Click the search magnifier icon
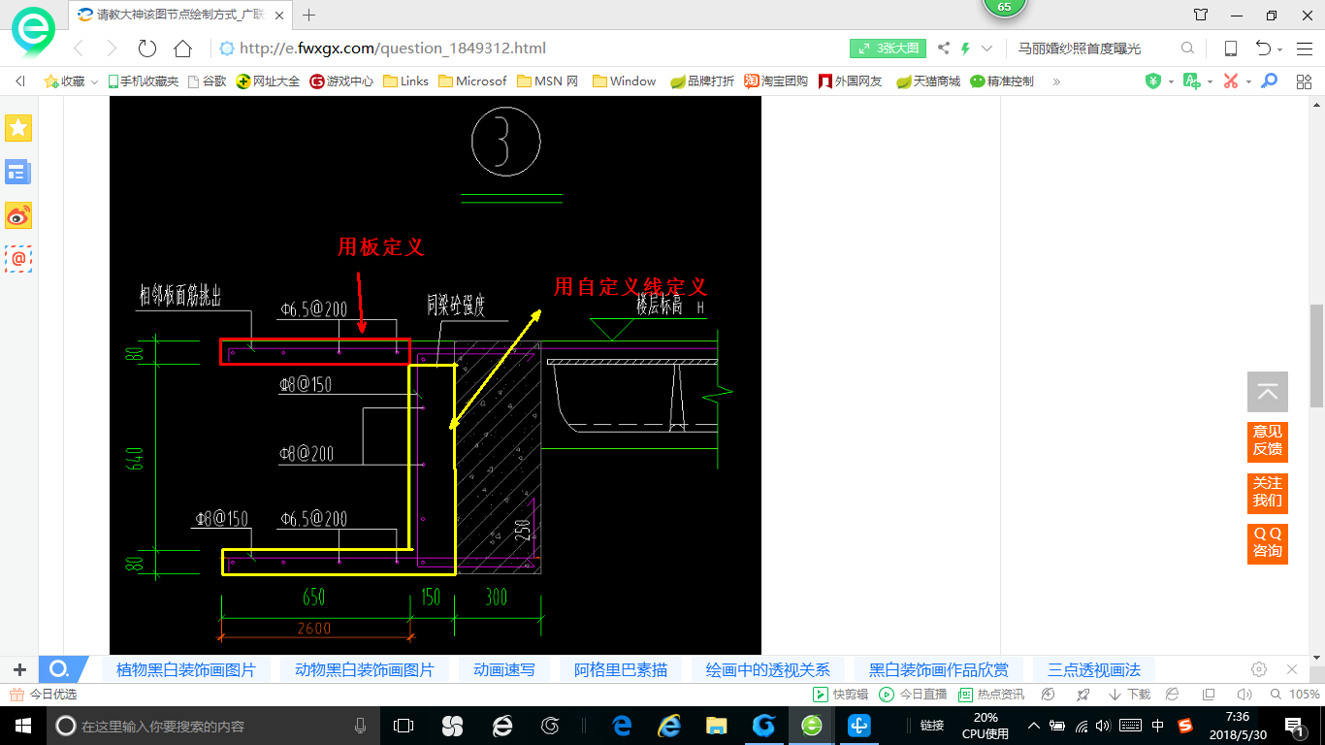The image size is (1325, 745). coord(1187,49)
